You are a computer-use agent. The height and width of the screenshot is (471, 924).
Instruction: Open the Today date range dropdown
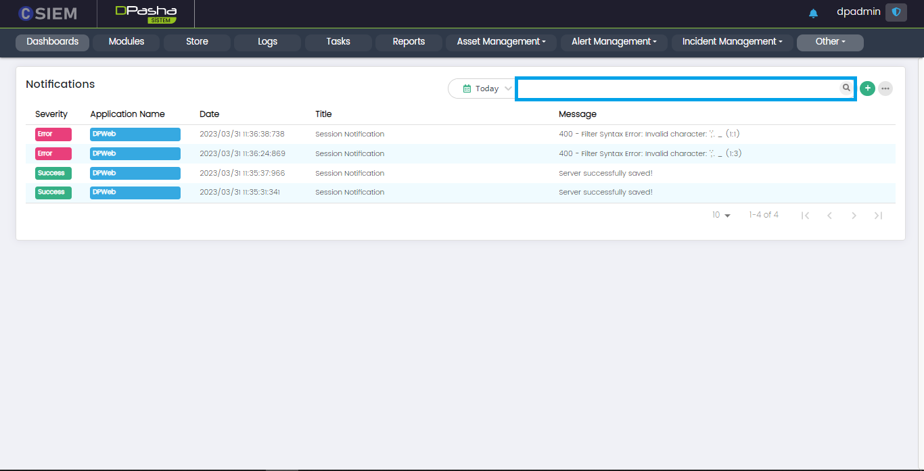pos(482,89)
